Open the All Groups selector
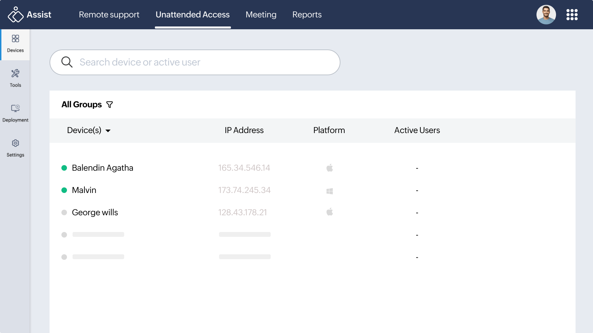Image resolution: width=593 pixels, height=333 pixels. pyautogui.click(x=82, y=104)
